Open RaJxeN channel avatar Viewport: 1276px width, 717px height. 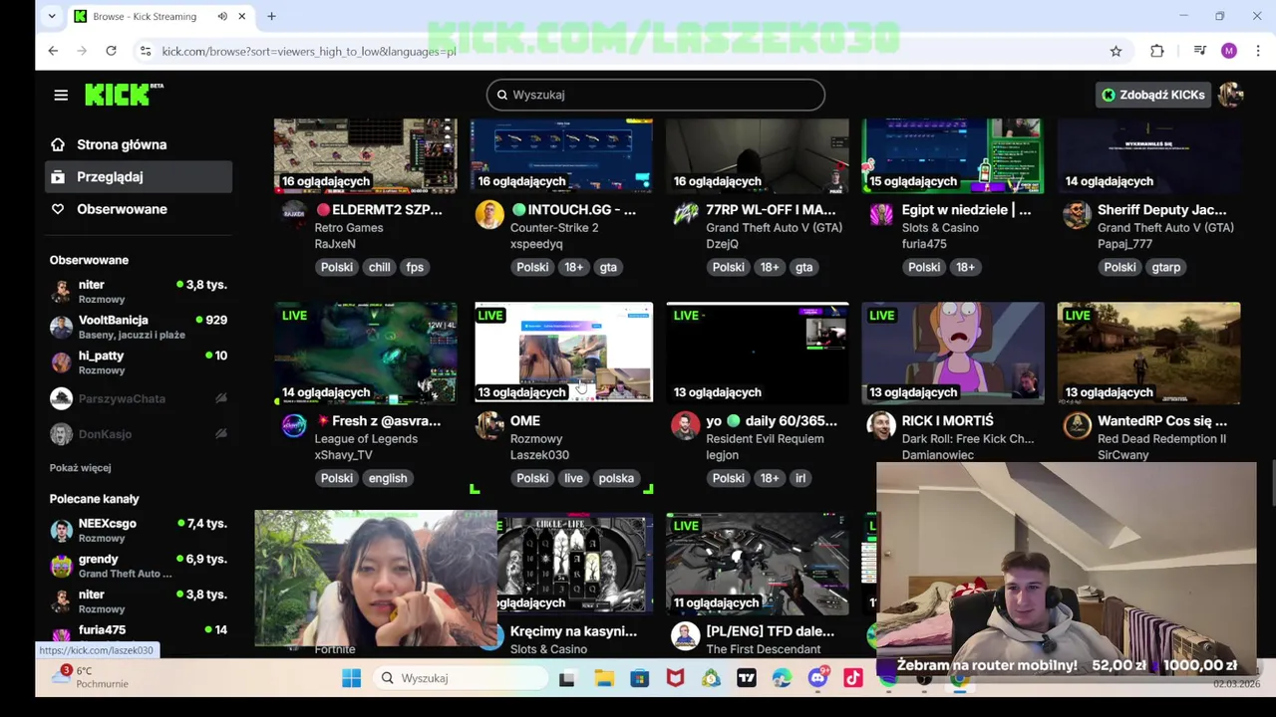pyautogui.click(x=293, y=214)
